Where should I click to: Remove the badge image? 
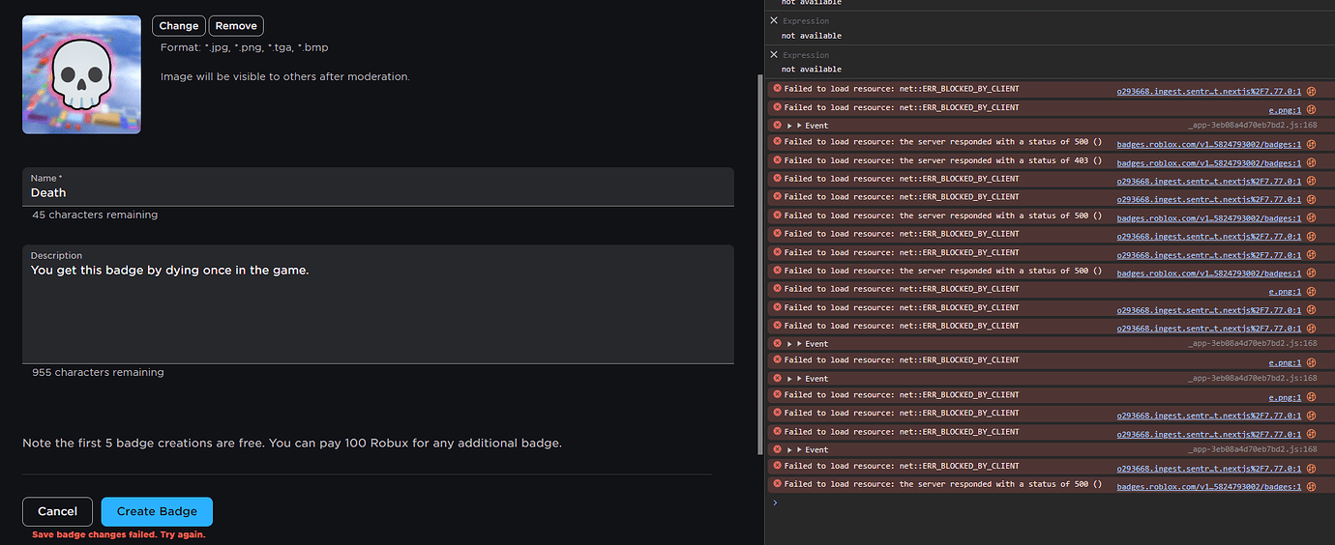click(236, 26)
